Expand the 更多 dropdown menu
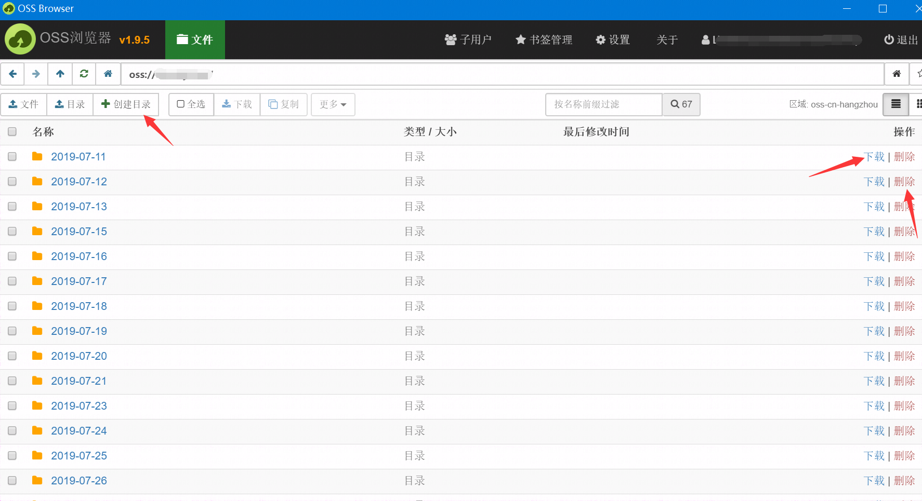Screen dimensions: 922x501 333,104
